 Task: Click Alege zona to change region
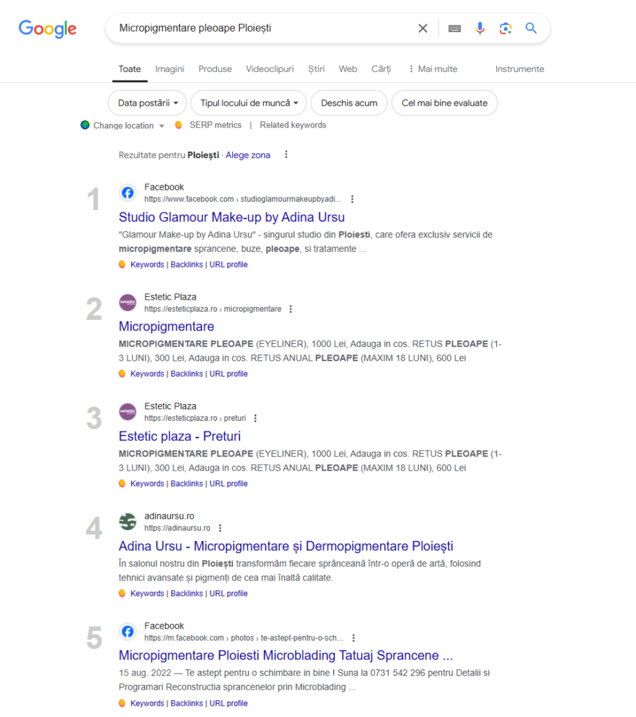pos(248,155)
